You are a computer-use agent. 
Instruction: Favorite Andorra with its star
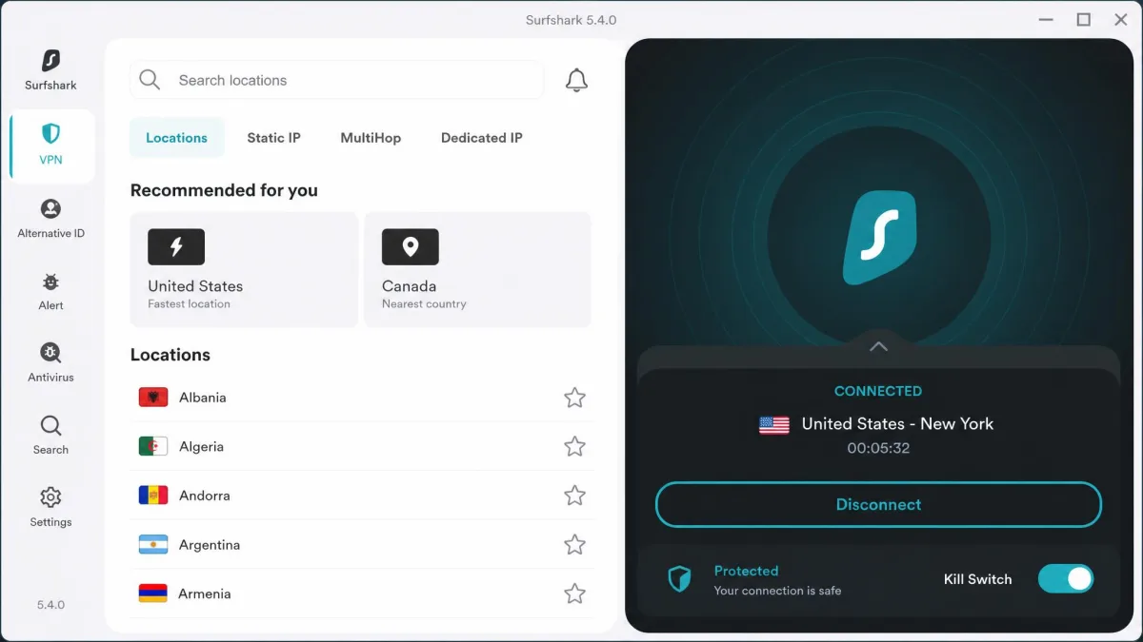coord(574,496)
